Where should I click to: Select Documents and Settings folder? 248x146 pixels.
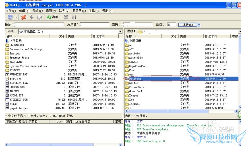pyautogui.click(x=24, y=49)
